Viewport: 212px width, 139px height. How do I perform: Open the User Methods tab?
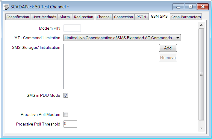(x=44, y=17)
